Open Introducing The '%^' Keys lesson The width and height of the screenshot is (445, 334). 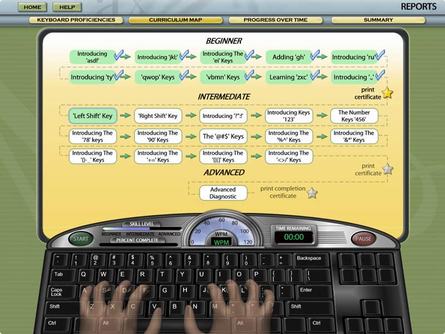point(289,136)
